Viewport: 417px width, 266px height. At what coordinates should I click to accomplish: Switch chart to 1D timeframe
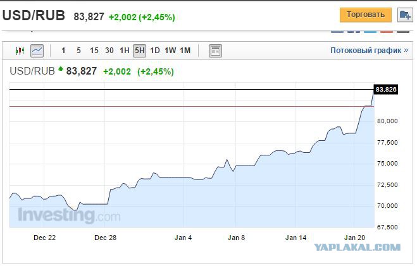pos(155,51)
